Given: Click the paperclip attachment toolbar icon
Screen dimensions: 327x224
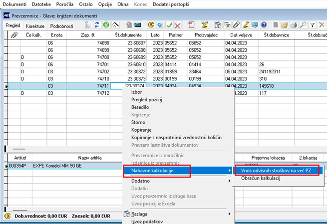Looking at the screenshot, I should pos(237,24).
